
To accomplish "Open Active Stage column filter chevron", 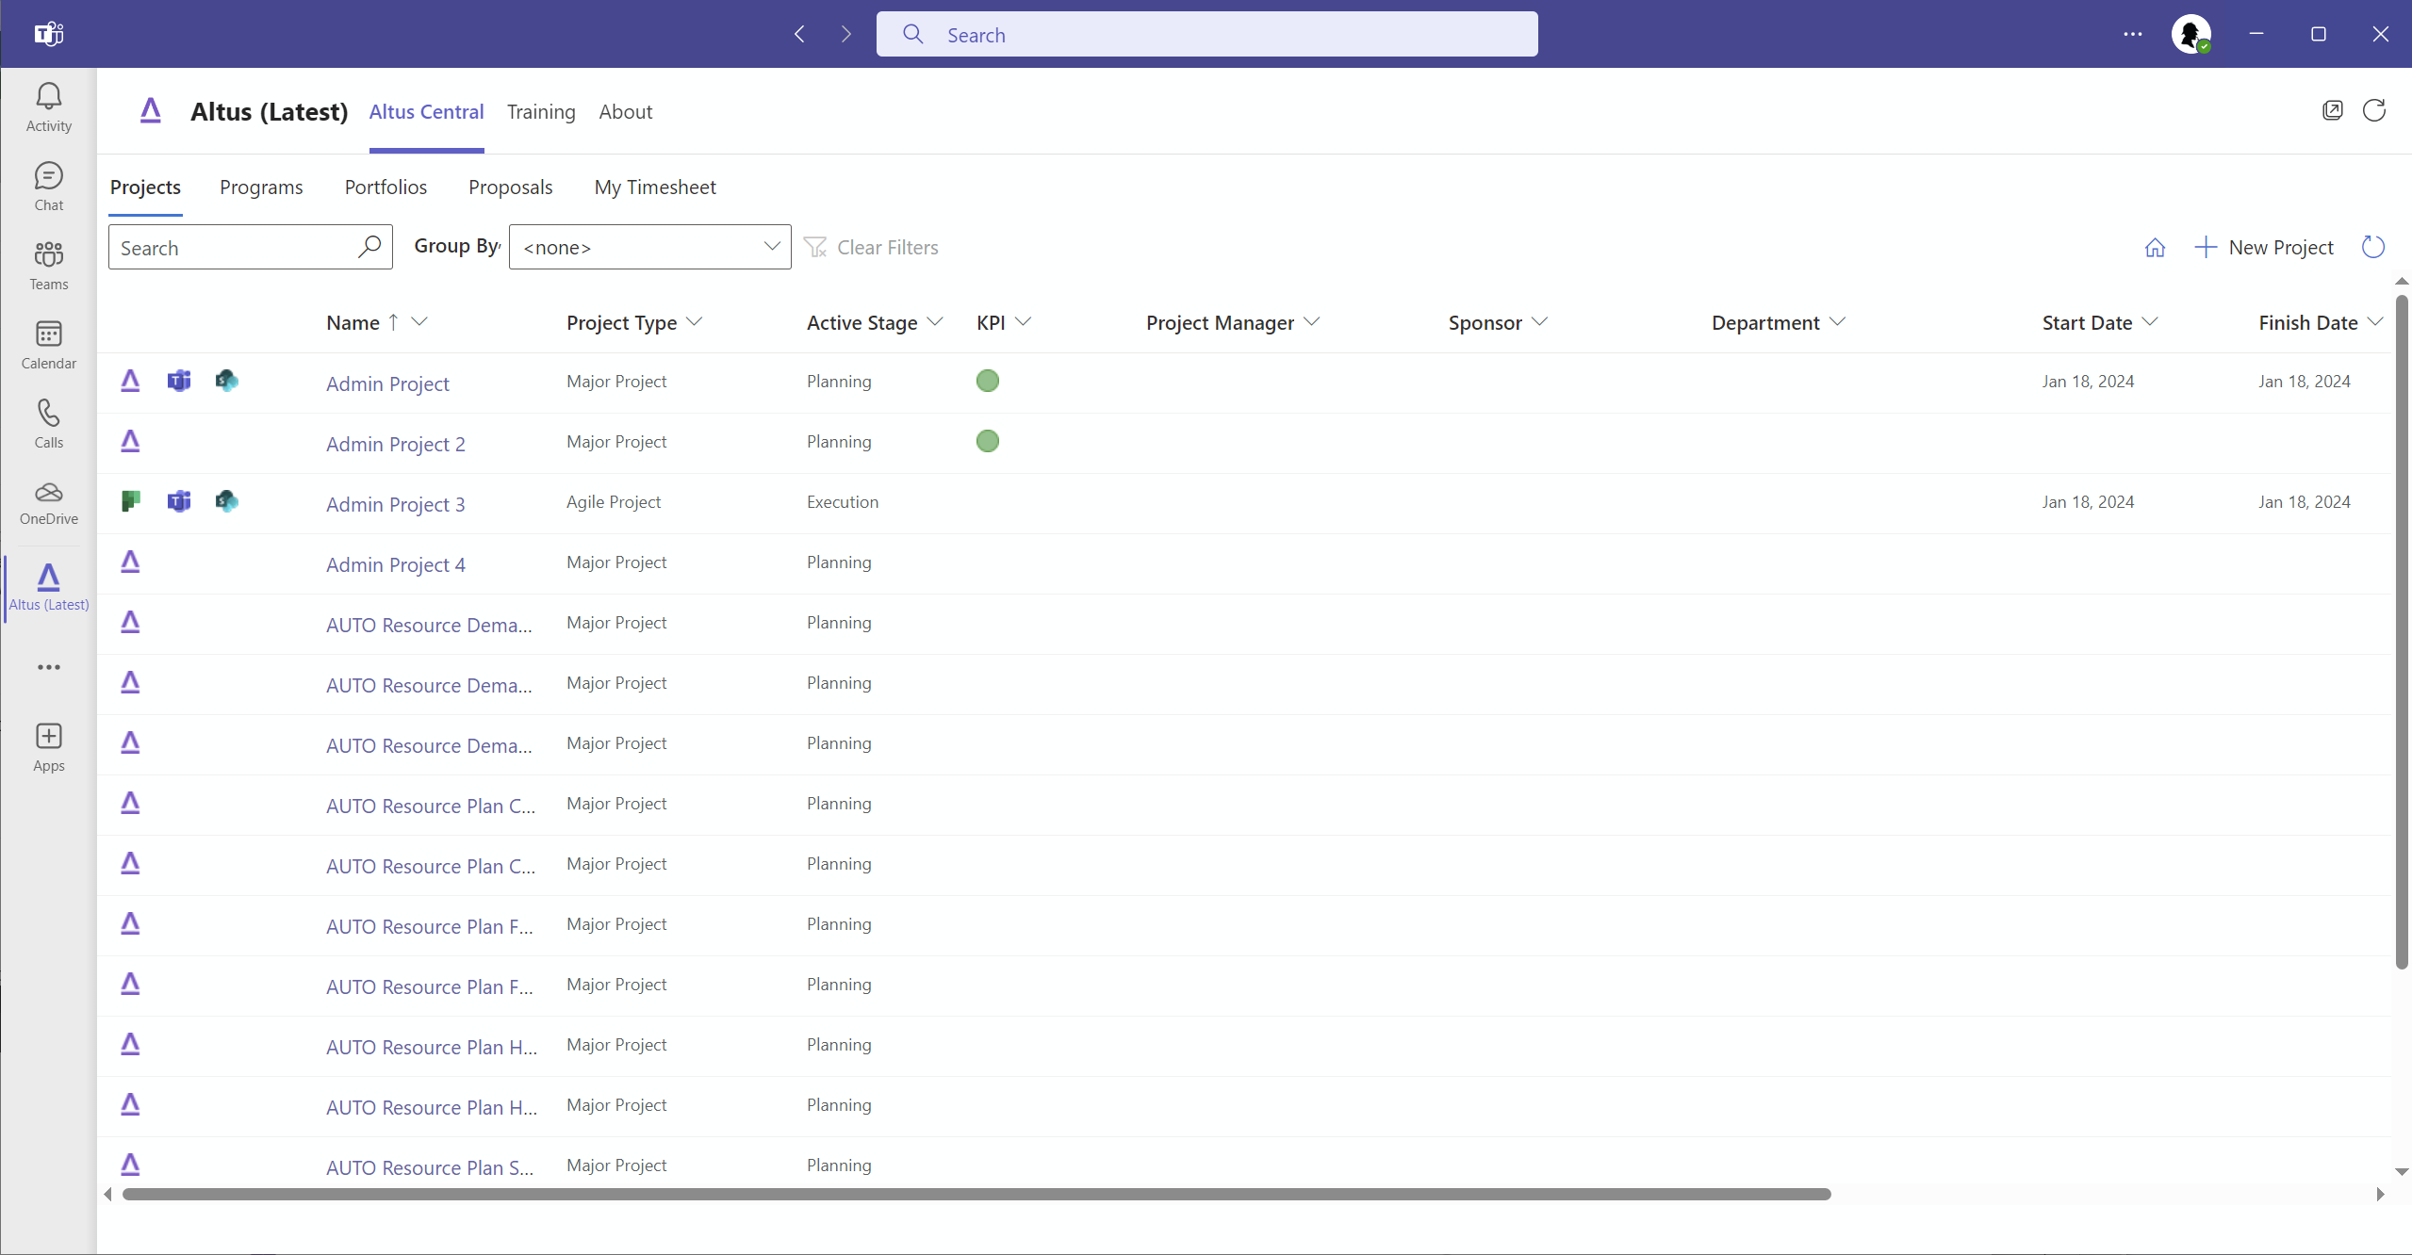I will [935, 322].
